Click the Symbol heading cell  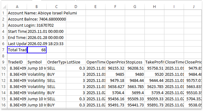pos(36,62)
